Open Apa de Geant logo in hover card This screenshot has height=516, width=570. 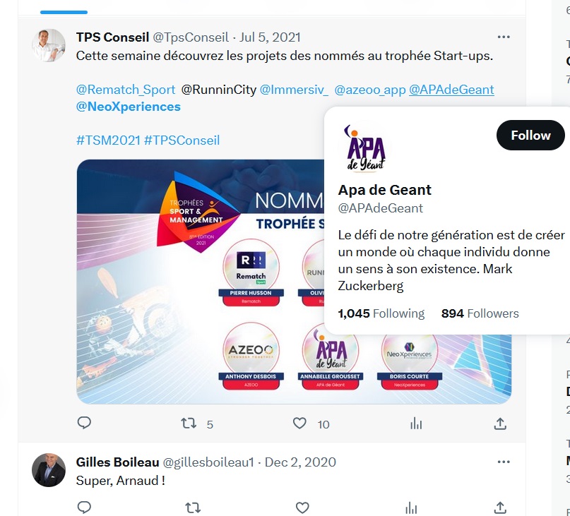coord(365,148)
